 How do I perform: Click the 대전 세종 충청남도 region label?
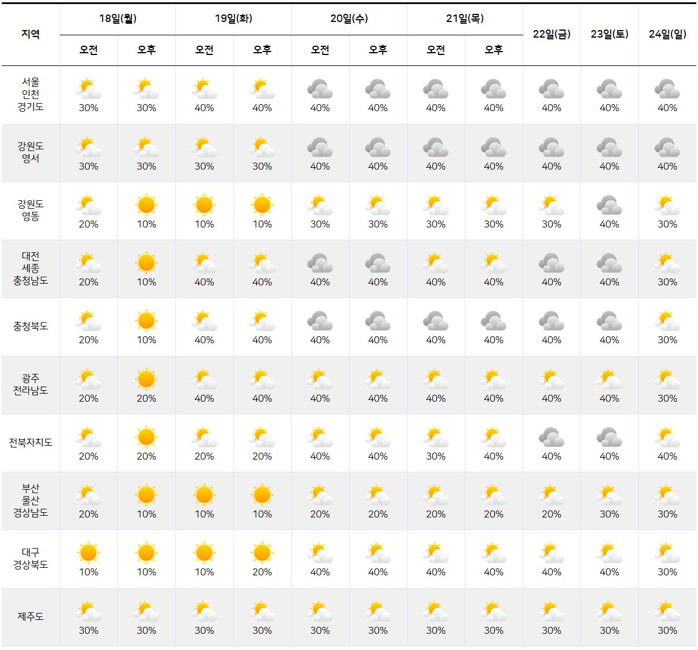31,269
